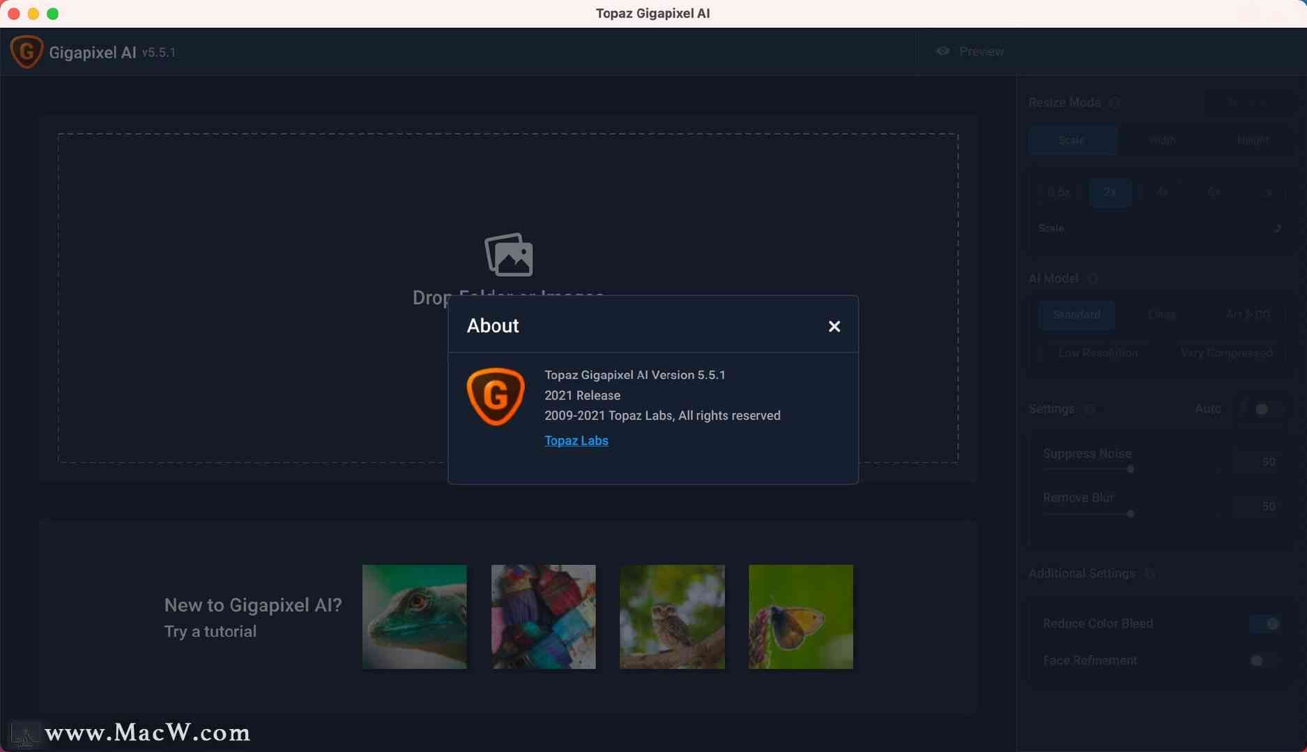Click the macOS yellow minimize button

33,13
